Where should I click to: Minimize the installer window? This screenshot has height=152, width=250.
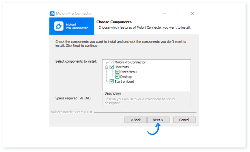[x=165, y=14]
